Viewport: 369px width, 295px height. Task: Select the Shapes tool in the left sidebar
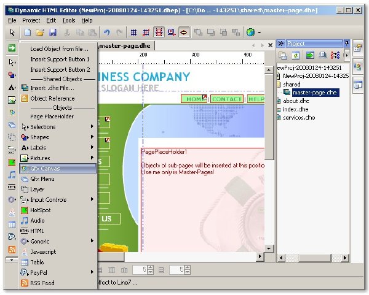click(12, 75)
